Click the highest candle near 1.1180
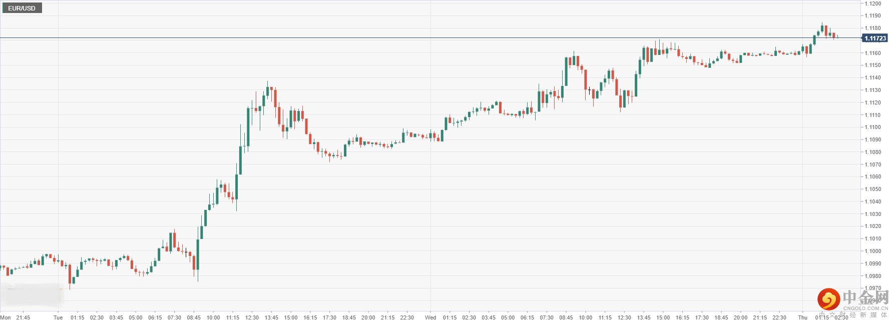The width and height of the screenshot is (896, 324). coord(822,28)
